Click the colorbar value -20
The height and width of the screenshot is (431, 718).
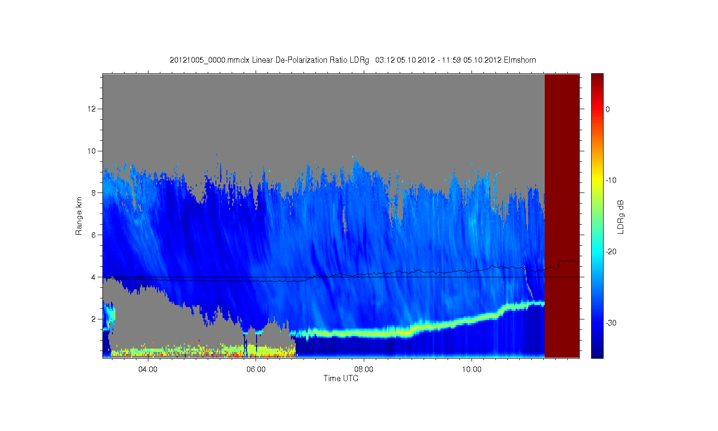(x=611, y=252)
